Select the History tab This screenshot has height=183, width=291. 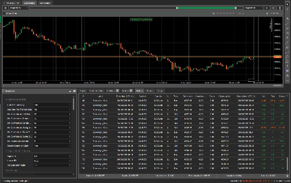(x=139, y=91)
